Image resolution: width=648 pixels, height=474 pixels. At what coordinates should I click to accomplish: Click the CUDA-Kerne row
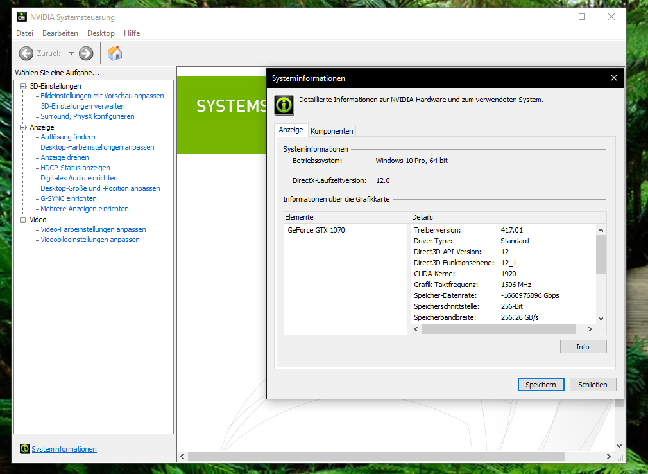[504, 274]
